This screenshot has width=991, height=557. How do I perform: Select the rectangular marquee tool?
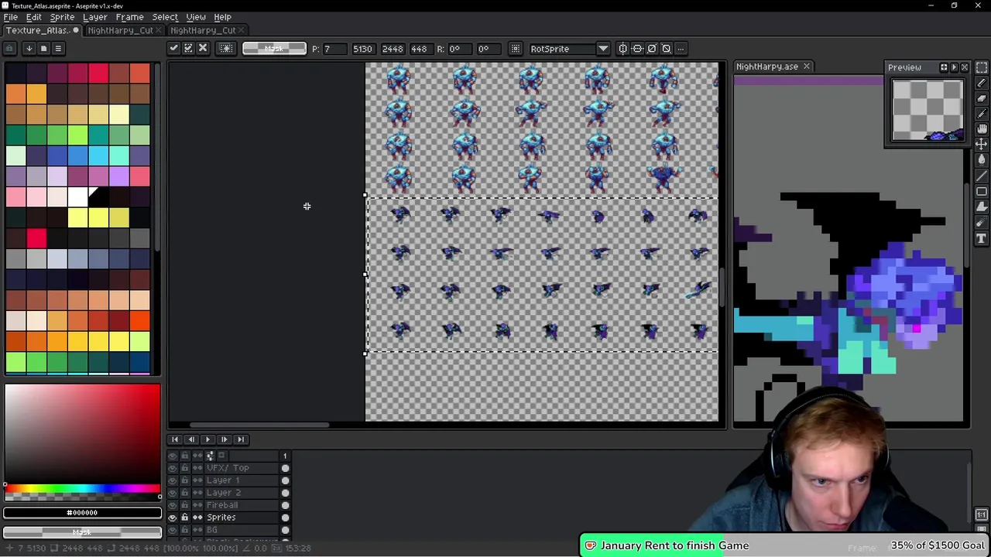tap(982, 67)
